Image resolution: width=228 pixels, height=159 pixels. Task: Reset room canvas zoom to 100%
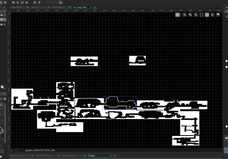tap(190, 15)
